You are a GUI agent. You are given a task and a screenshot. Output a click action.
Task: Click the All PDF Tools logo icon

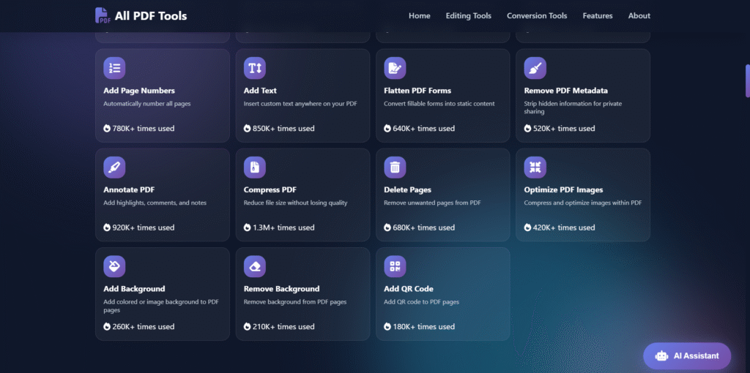[x=103, y=15]
